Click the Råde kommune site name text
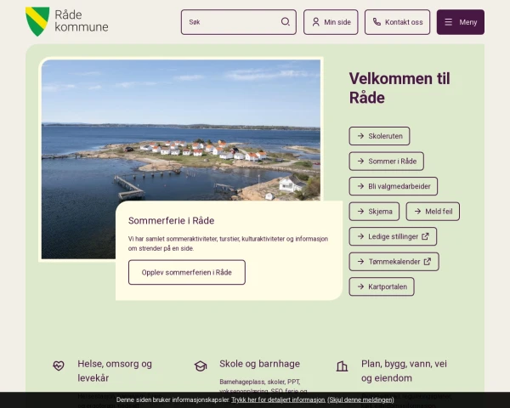 coord(82,20)
